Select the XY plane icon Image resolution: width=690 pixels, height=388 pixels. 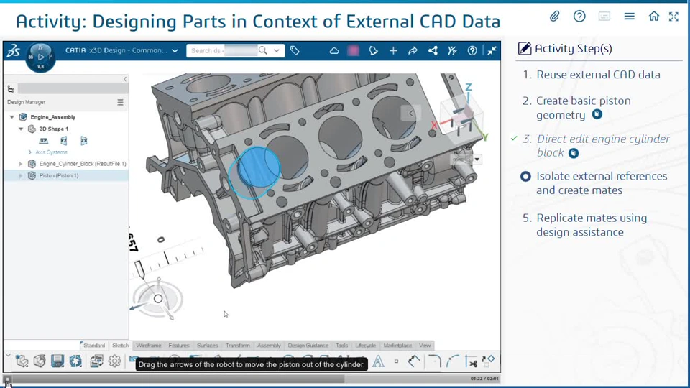click(44, 141)
